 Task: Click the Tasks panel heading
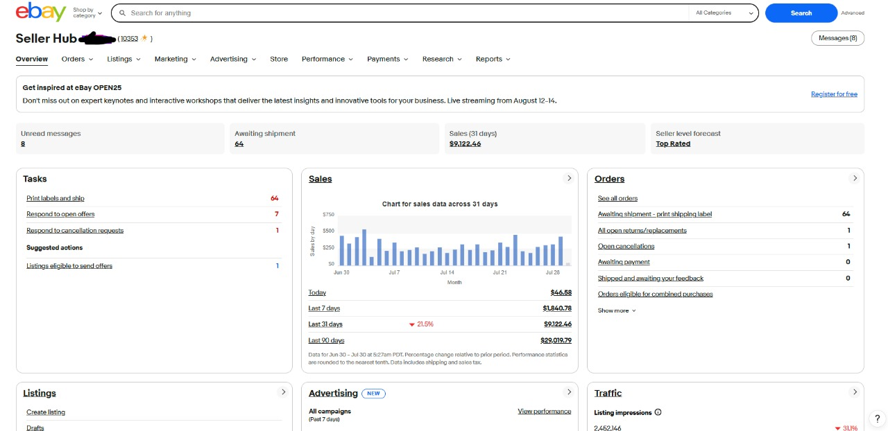point(35,179)
